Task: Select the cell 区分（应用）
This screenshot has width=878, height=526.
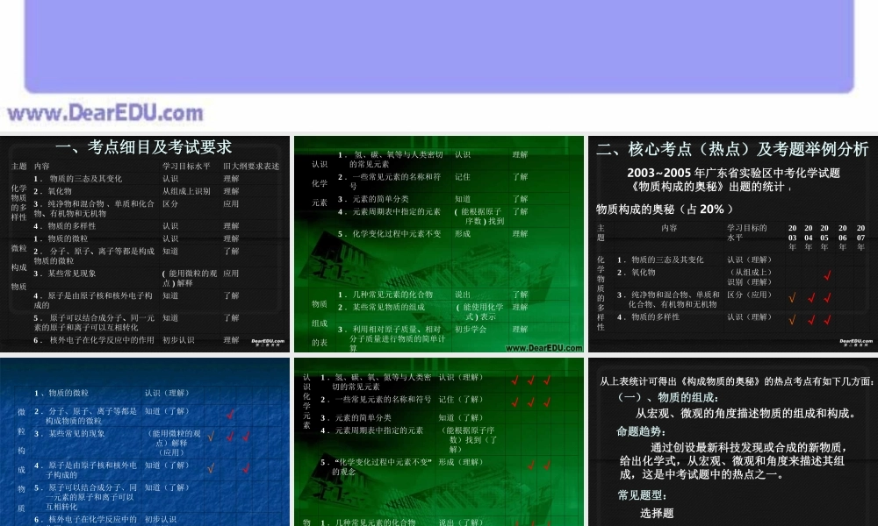Action: click(x=750, y=295)
